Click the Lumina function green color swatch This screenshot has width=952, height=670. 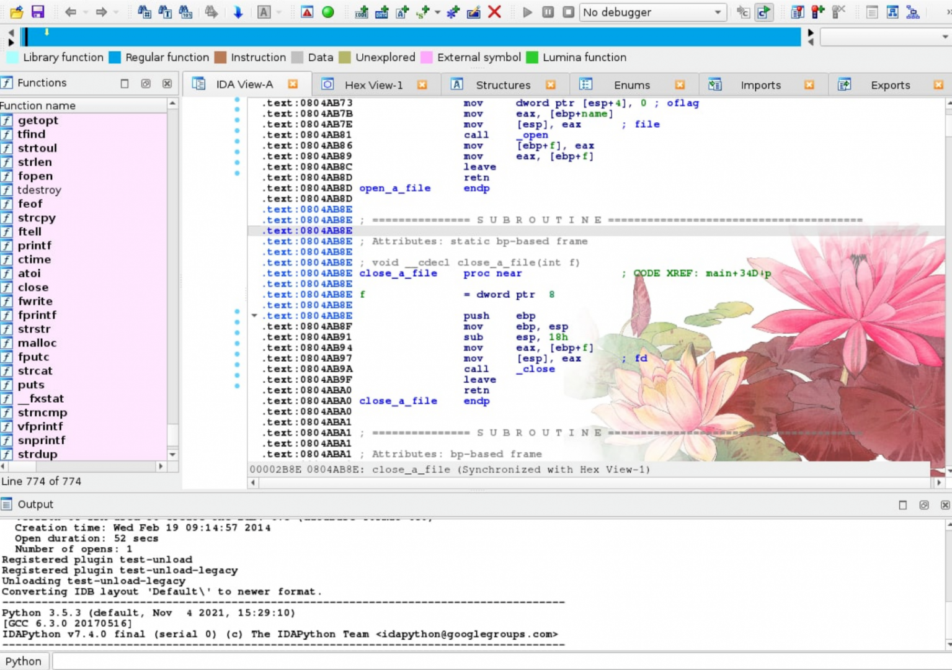pyautogui.click(x=532, y=57)
